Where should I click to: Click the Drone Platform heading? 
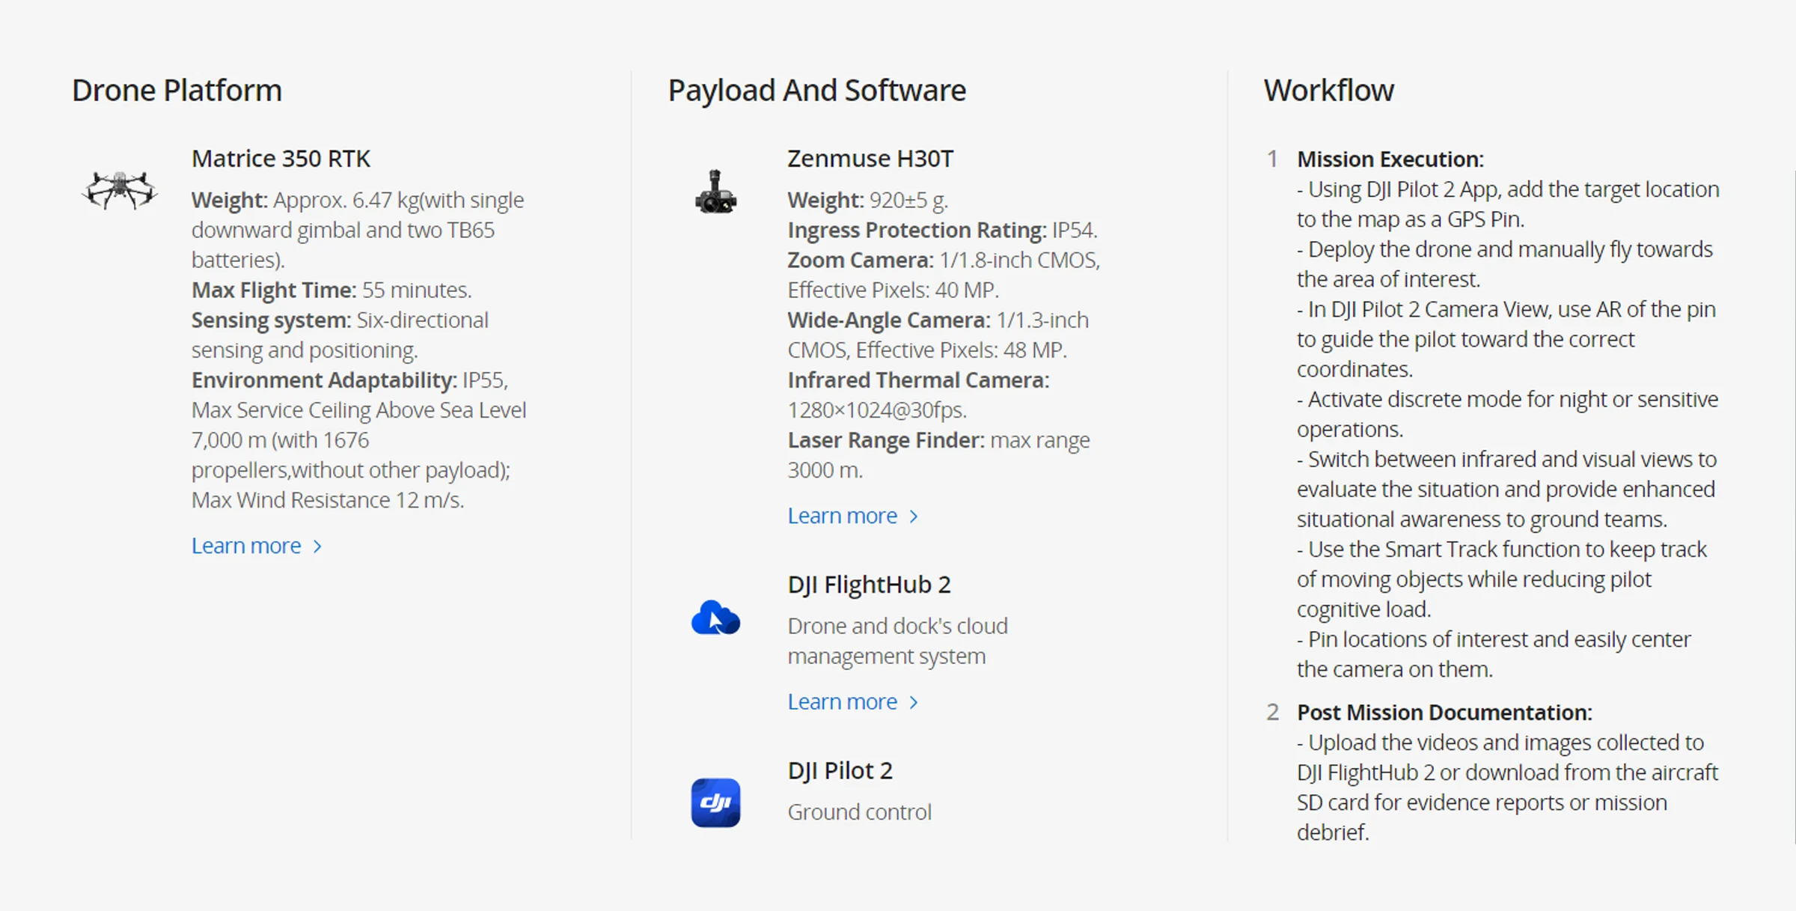click(177, 91)
